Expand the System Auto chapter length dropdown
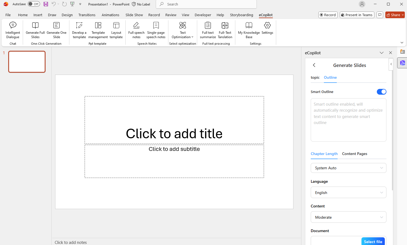 point(348,168)
